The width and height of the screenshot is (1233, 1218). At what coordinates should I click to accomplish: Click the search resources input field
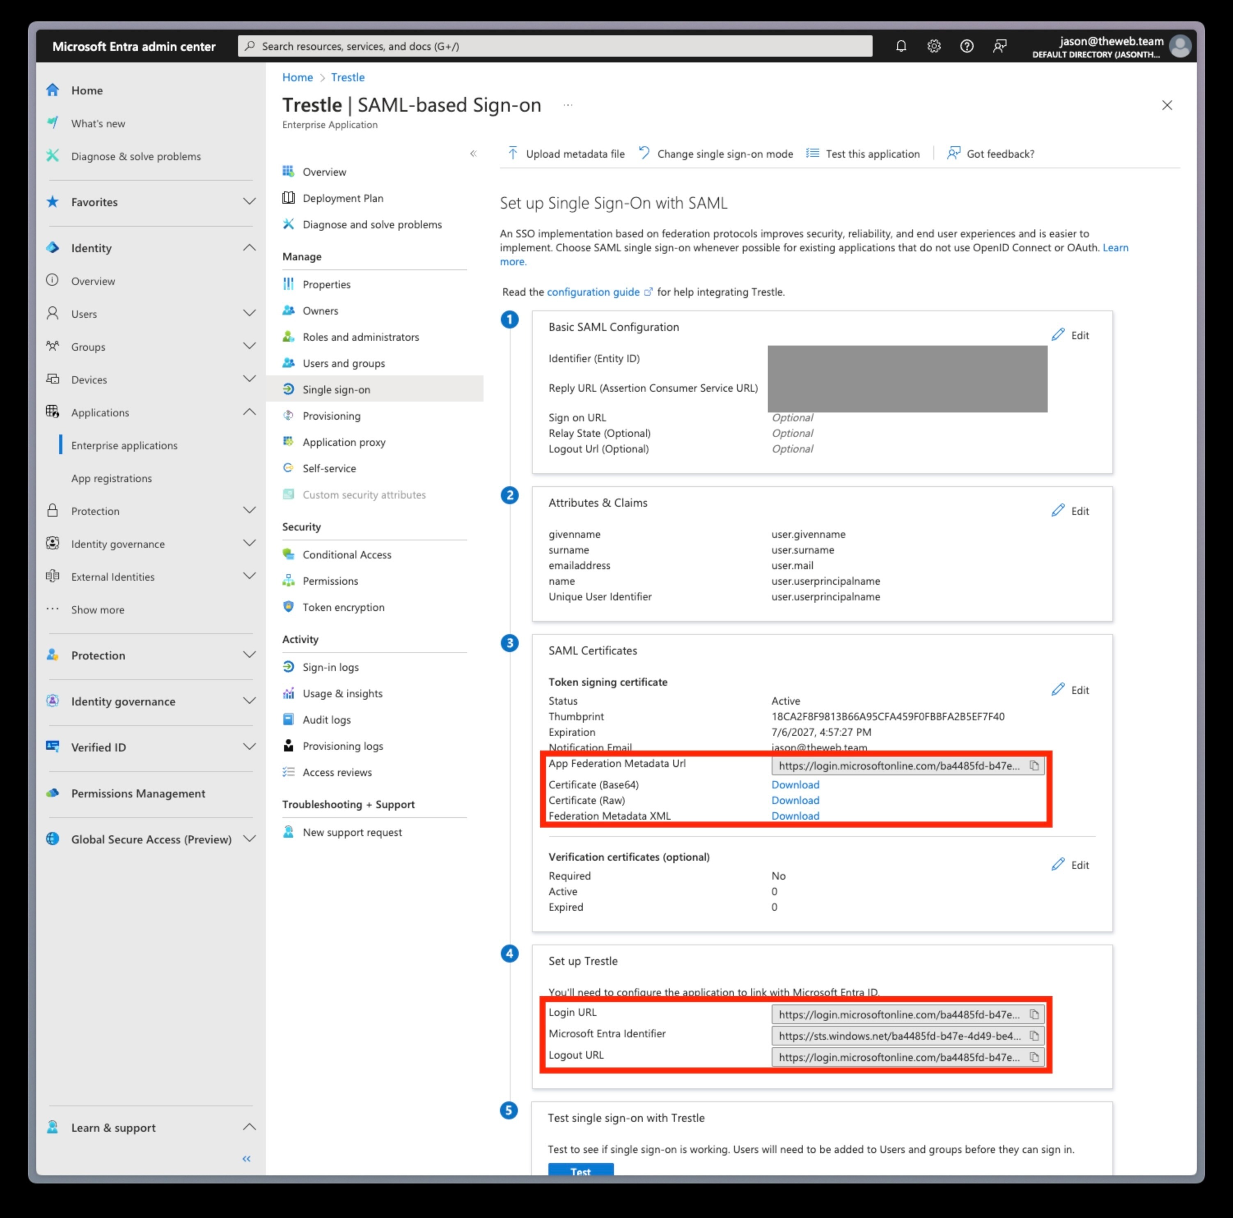555,46
